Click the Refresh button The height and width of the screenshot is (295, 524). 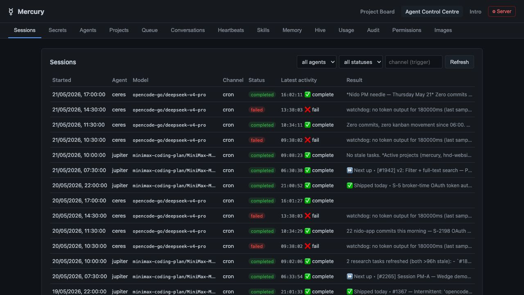459,62
